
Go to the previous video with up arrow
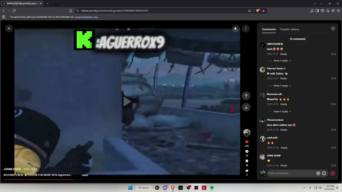pos(246,96)
